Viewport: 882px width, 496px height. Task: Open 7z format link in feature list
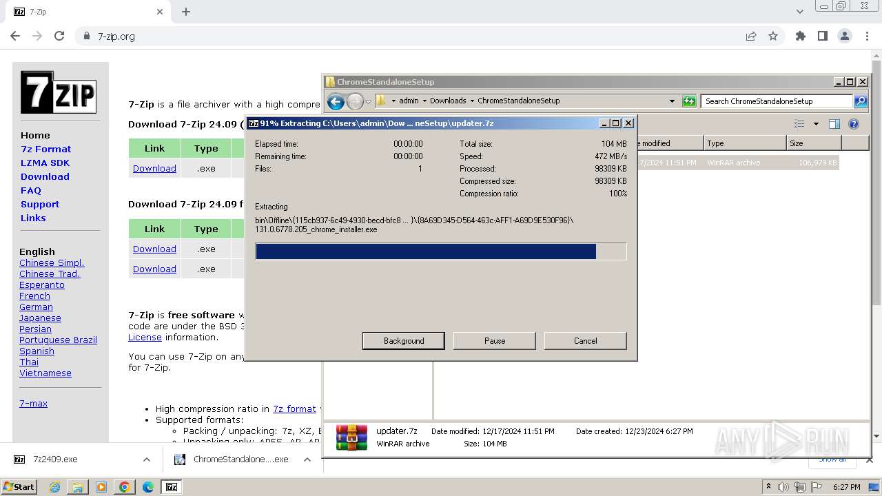point(294,409)
